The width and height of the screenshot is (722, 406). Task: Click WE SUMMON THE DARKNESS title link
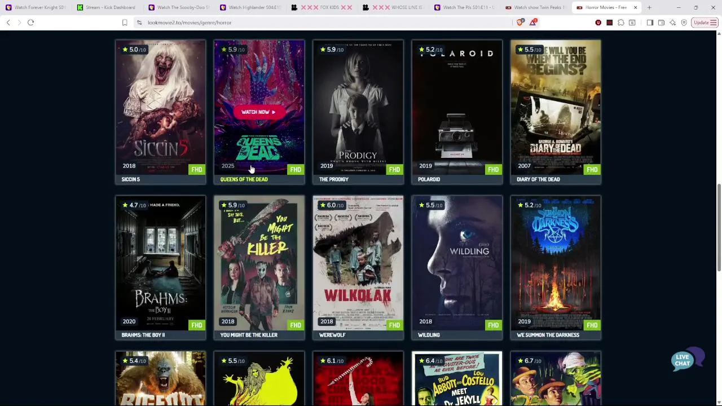pyautogui.click(x=548, y=335)
